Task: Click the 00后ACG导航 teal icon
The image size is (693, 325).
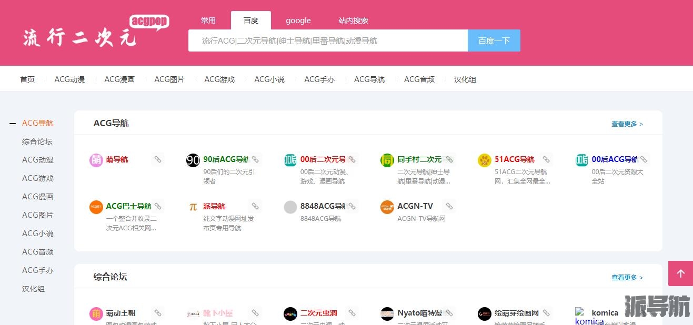Action: [x=581, y=160]
